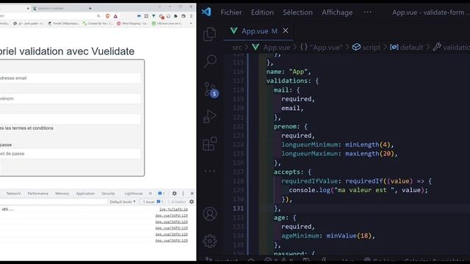Image resolution: width=470 pixels, height=264 pixels.
Task: Click the Brave Shields lion icon
Action: click(107, 16)
